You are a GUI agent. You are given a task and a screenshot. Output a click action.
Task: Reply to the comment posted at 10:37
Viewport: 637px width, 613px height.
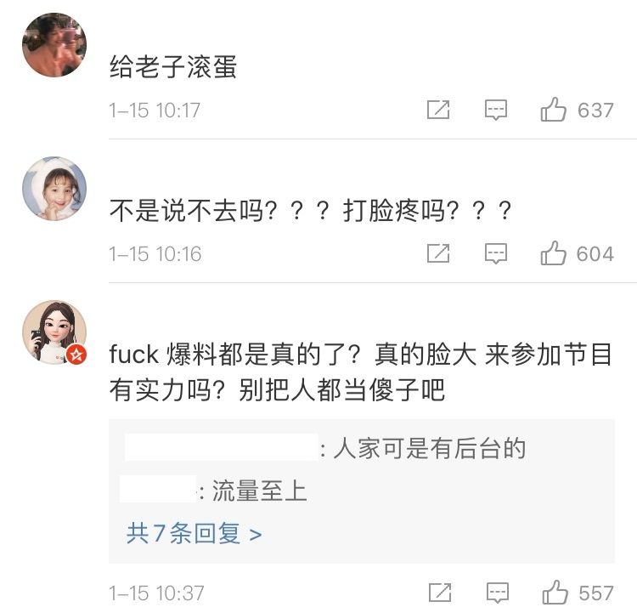point(496,592)
